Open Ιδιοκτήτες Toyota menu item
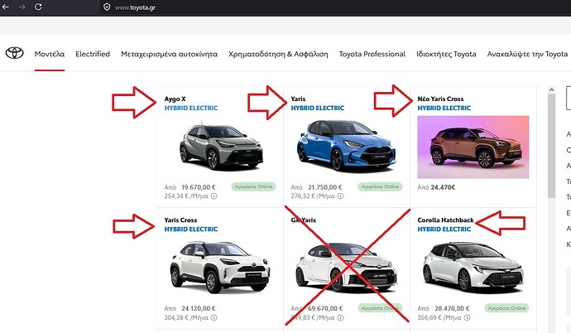 (447, 54)
